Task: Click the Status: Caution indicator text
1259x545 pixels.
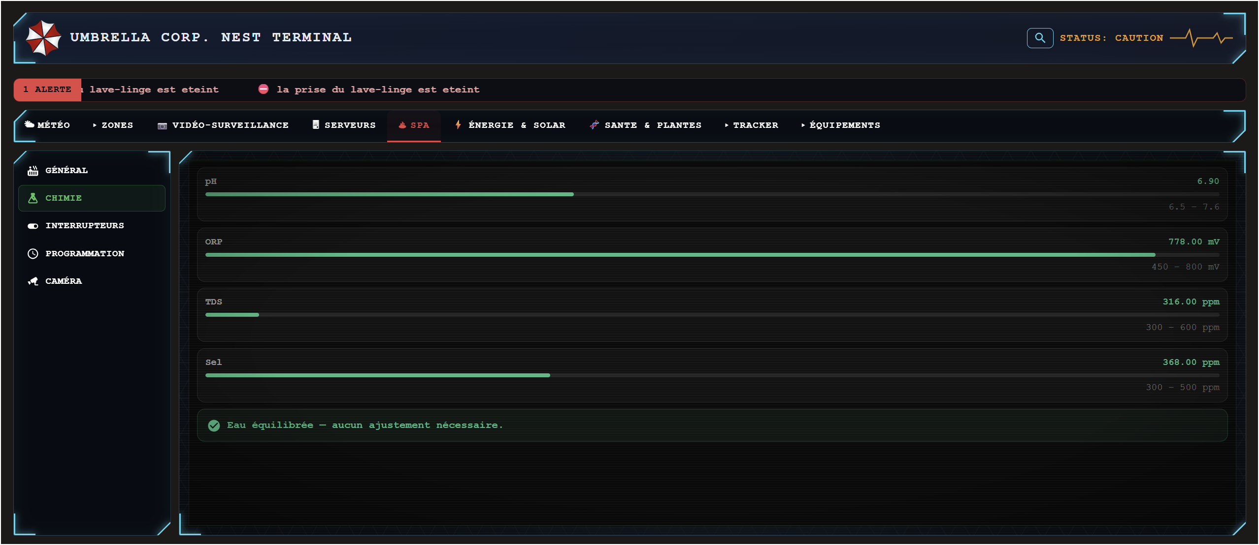Action: click(x=1111, y=38)
